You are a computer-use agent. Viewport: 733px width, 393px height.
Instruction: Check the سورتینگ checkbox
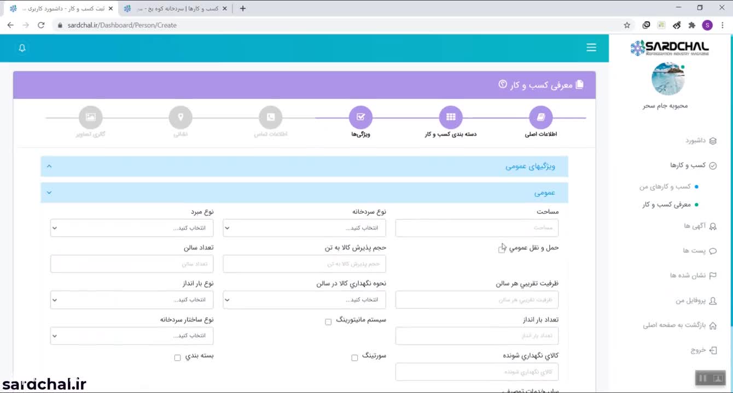(354, 358)
